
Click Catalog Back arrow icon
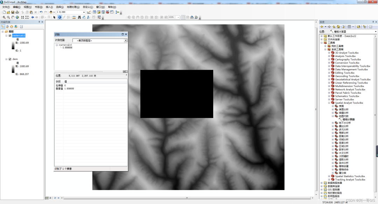[x=322, y=27]
